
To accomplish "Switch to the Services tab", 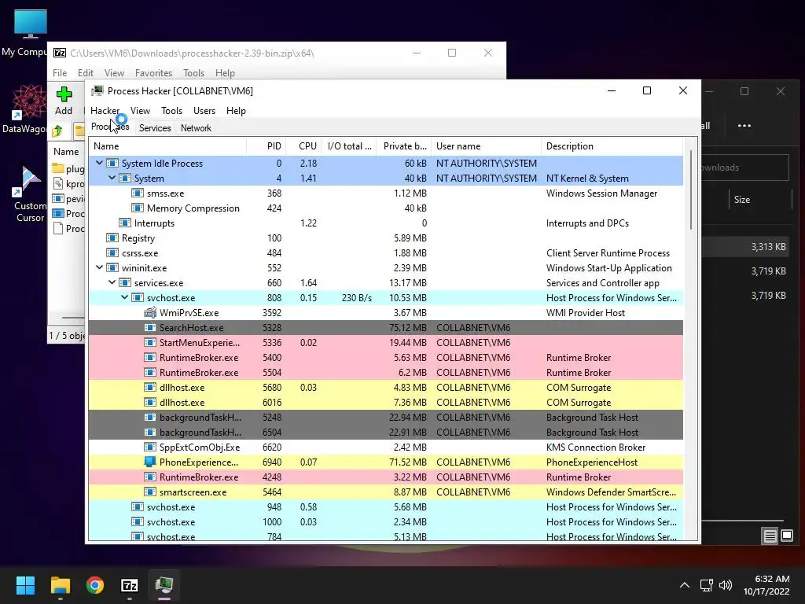I will click(155, 128).
